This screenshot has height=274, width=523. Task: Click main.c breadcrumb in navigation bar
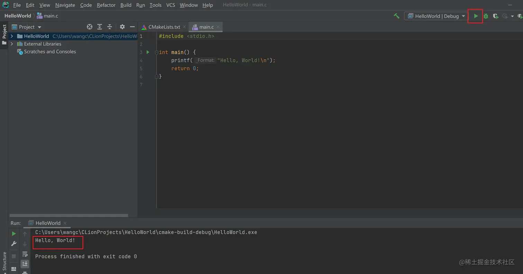[x=47, y=16]
